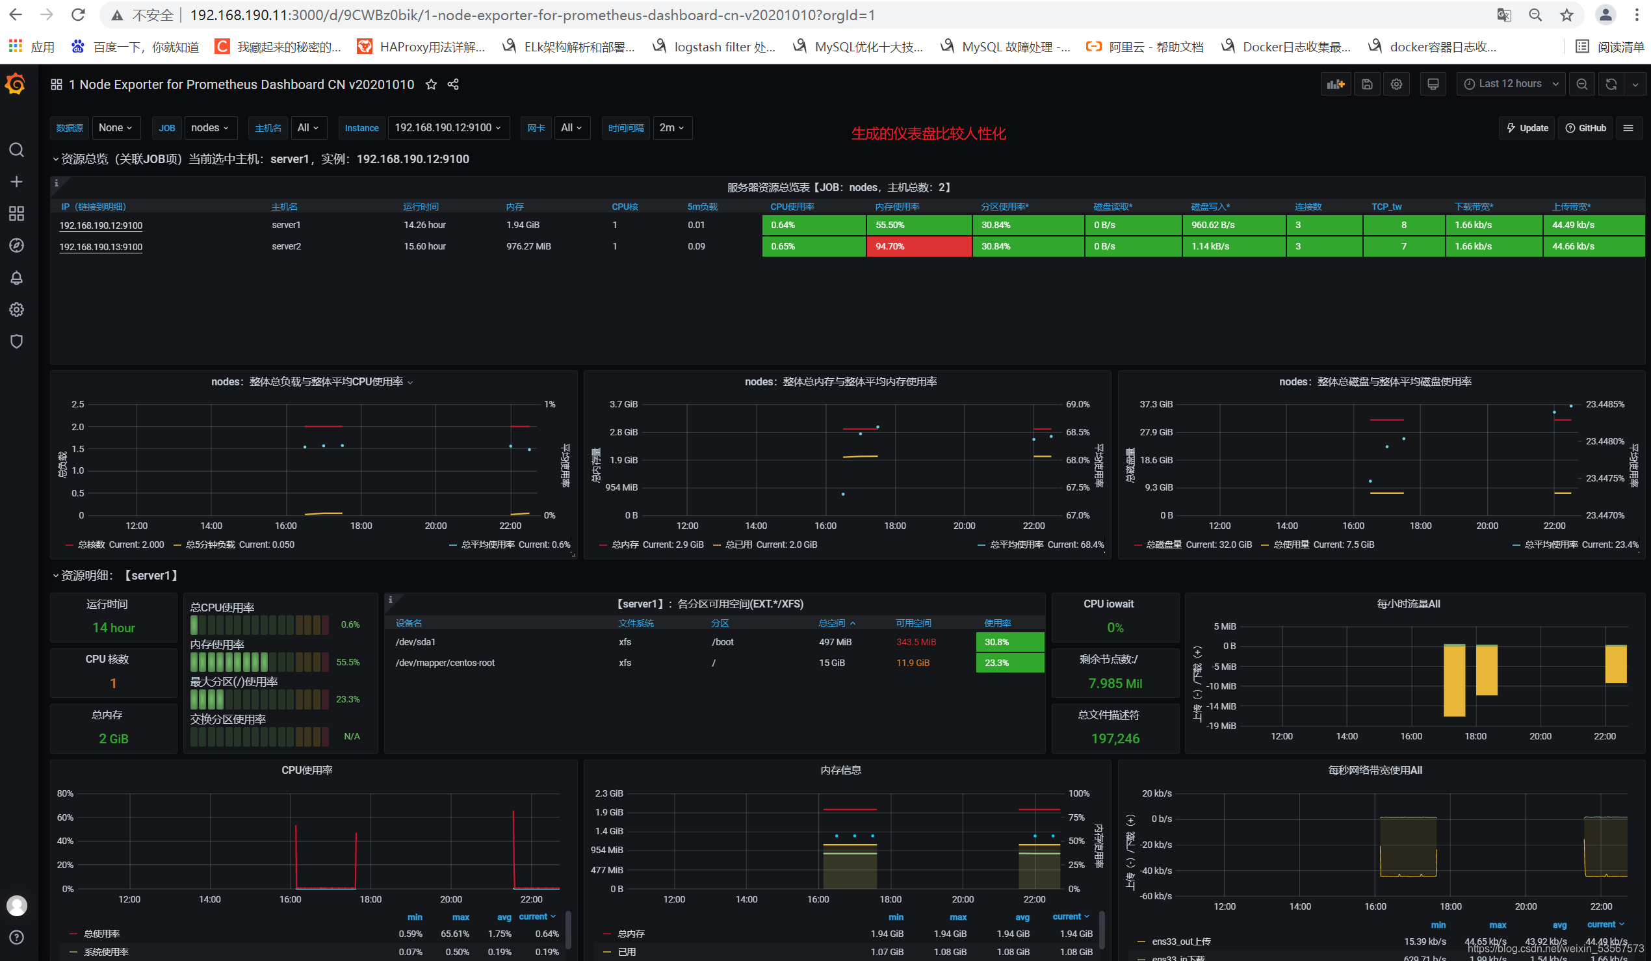Open dashboard settings gear in toolbar

pos(1396,84)
